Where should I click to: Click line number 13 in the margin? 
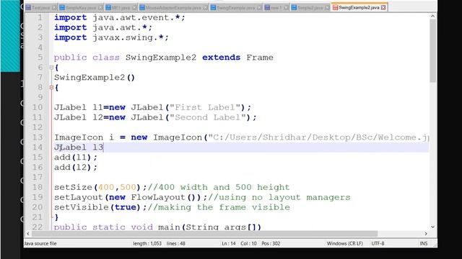click(38, 137)
